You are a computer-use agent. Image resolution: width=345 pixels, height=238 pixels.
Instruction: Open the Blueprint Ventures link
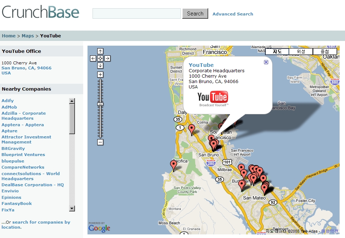tap(23, 155)
